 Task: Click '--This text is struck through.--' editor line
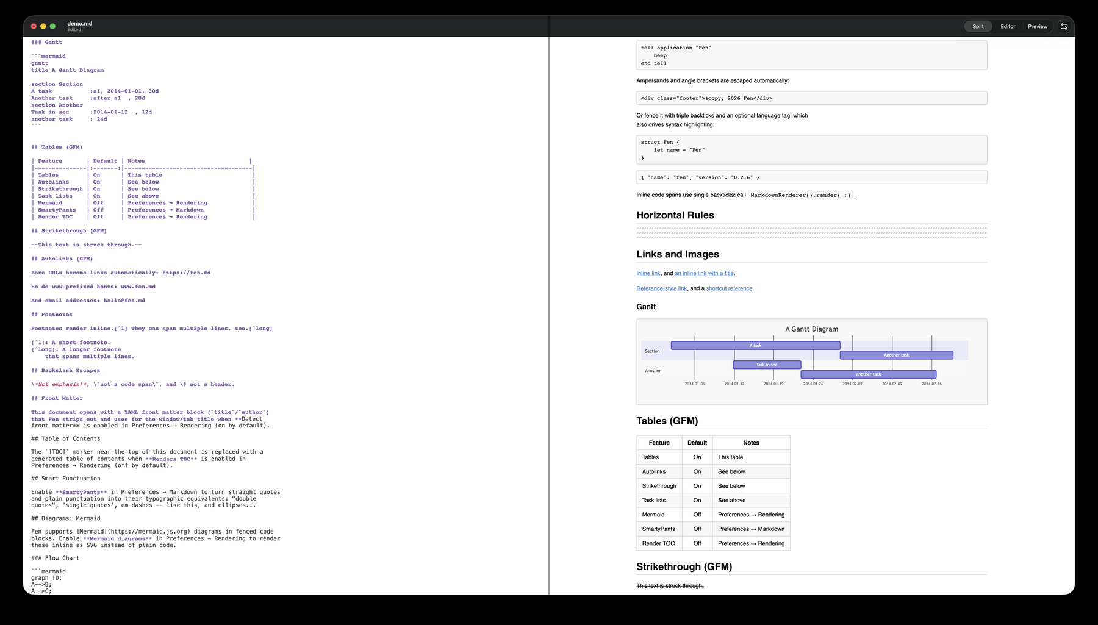87,245
